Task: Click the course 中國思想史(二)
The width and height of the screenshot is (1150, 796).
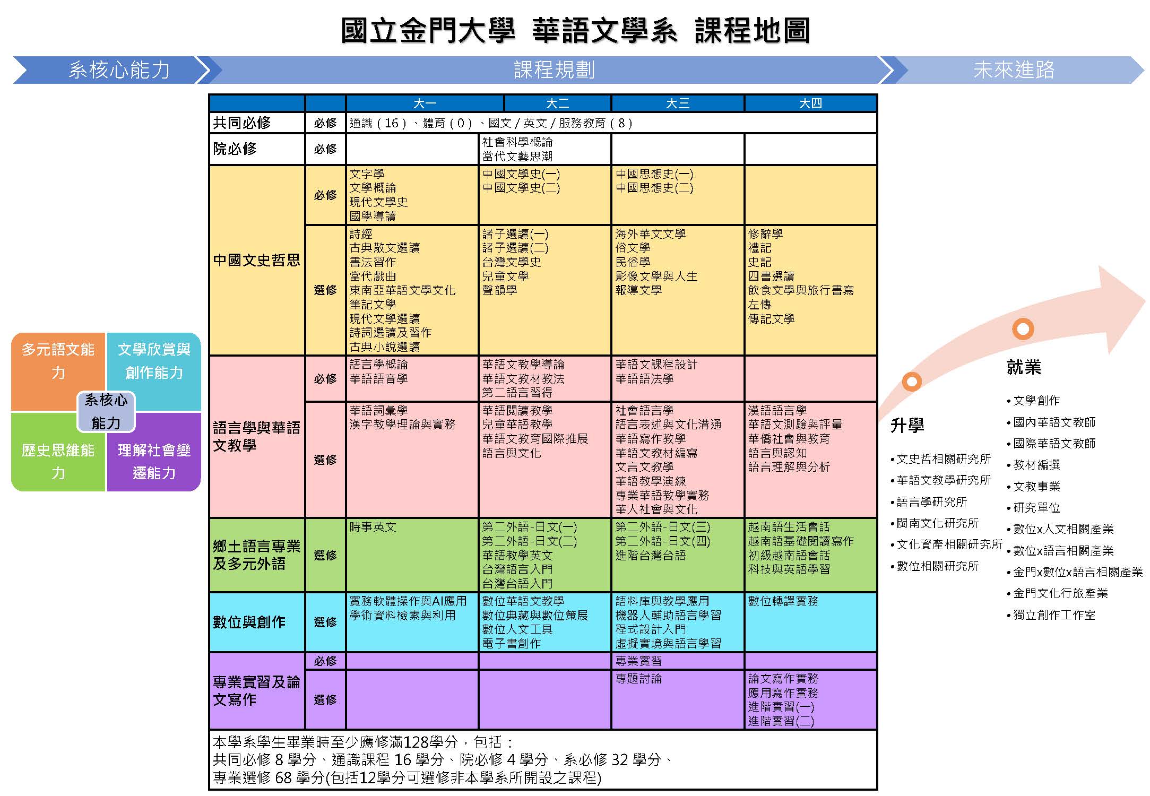Action: click(654, 188)
